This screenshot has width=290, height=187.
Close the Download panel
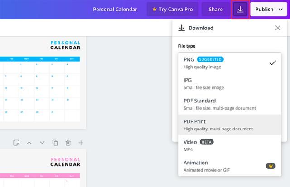click(x=278, y=28)
